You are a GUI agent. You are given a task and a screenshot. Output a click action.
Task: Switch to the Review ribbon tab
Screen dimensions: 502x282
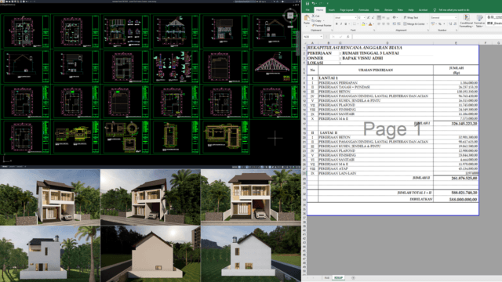[x=388, y=10]
